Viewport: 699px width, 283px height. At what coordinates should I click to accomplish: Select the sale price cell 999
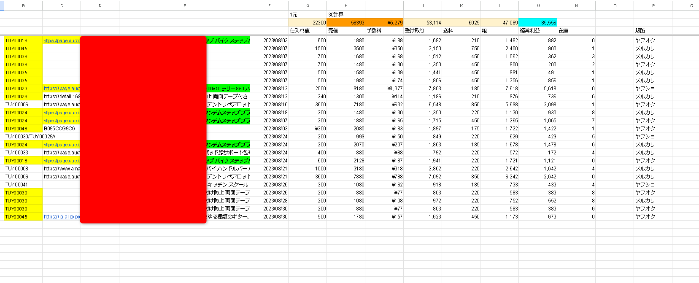(x=346, y=137)
